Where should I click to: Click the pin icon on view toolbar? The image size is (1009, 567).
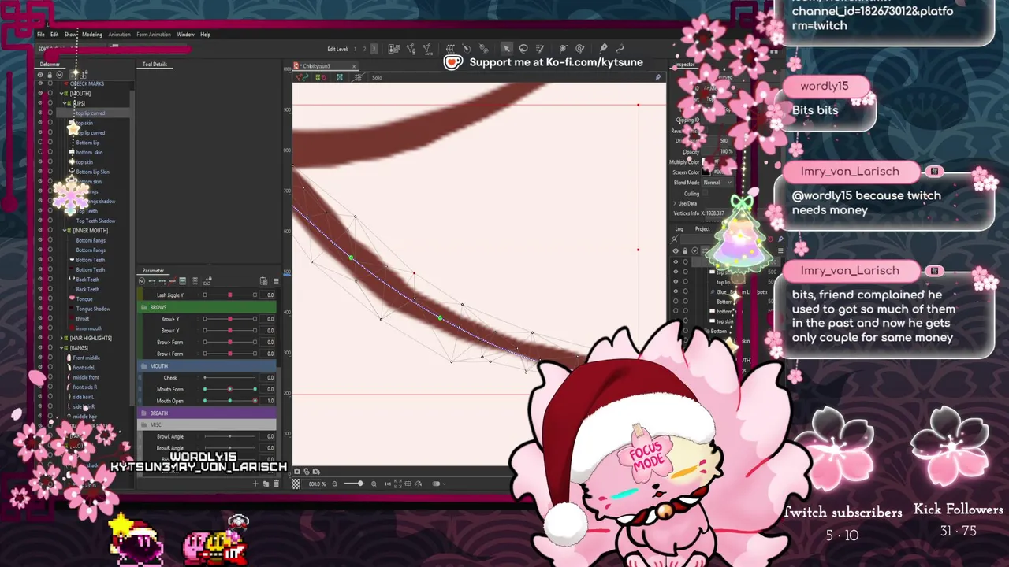(657, 77)
